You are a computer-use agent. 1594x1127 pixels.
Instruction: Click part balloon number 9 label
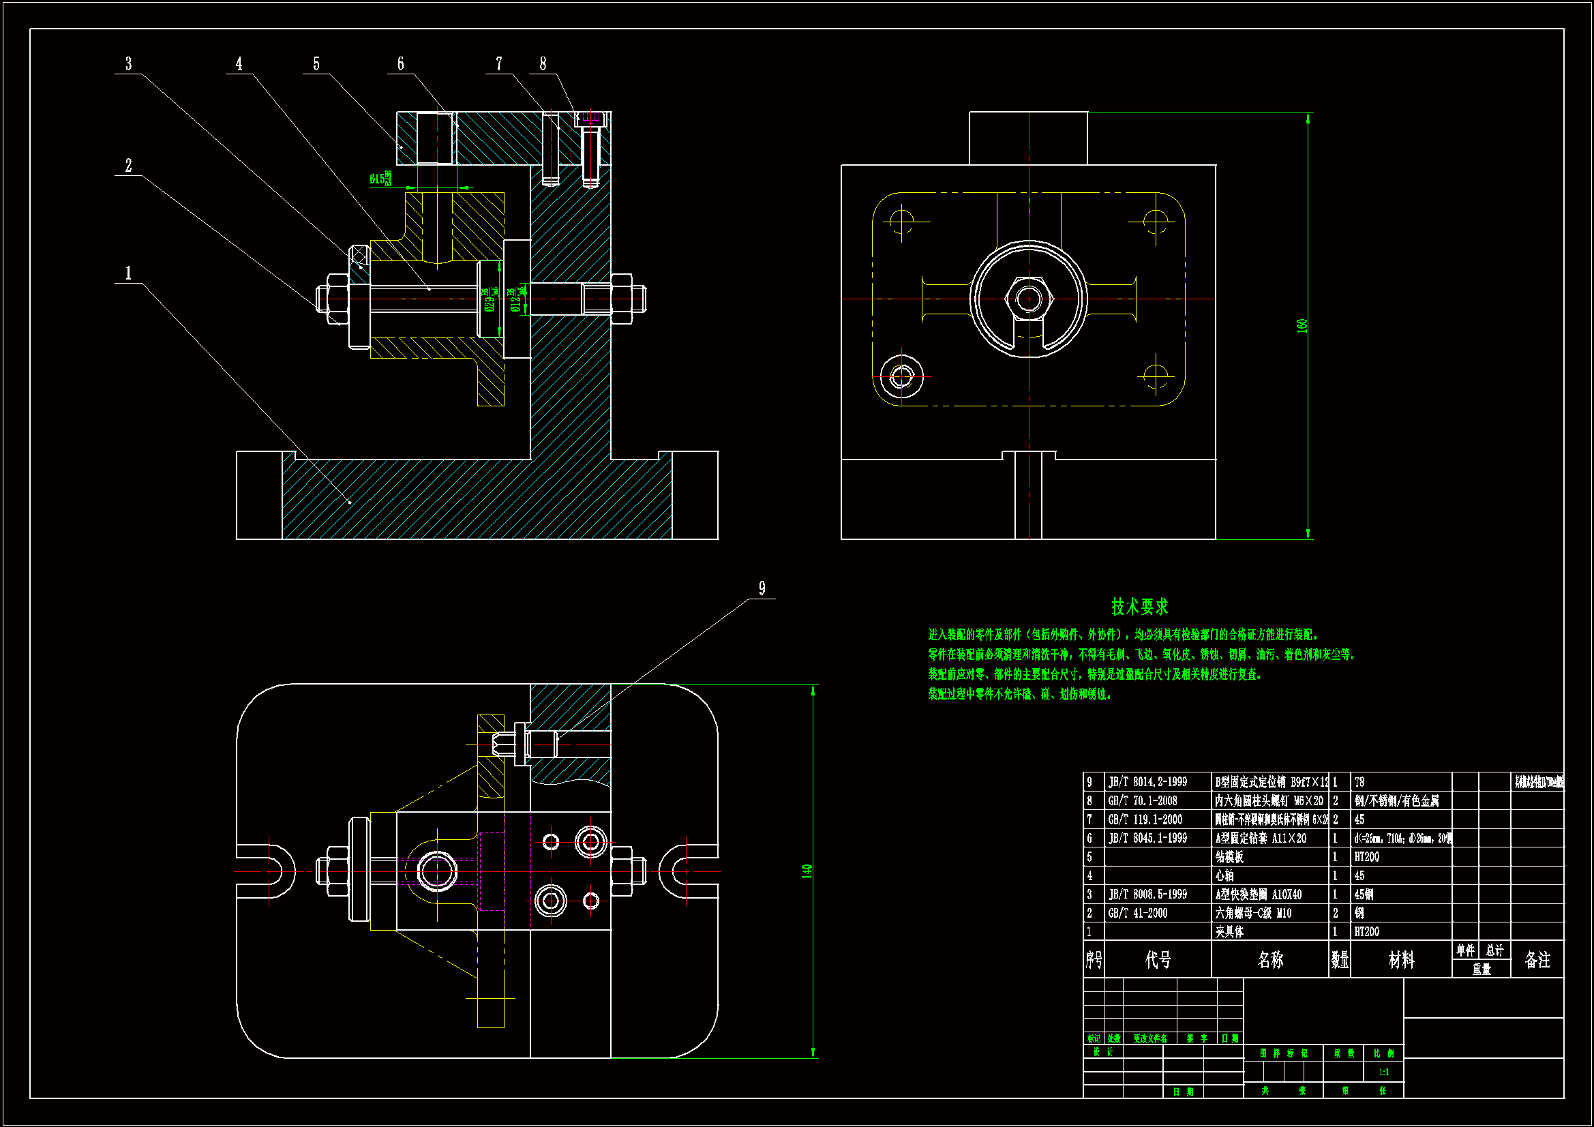[x=762, y=588]
